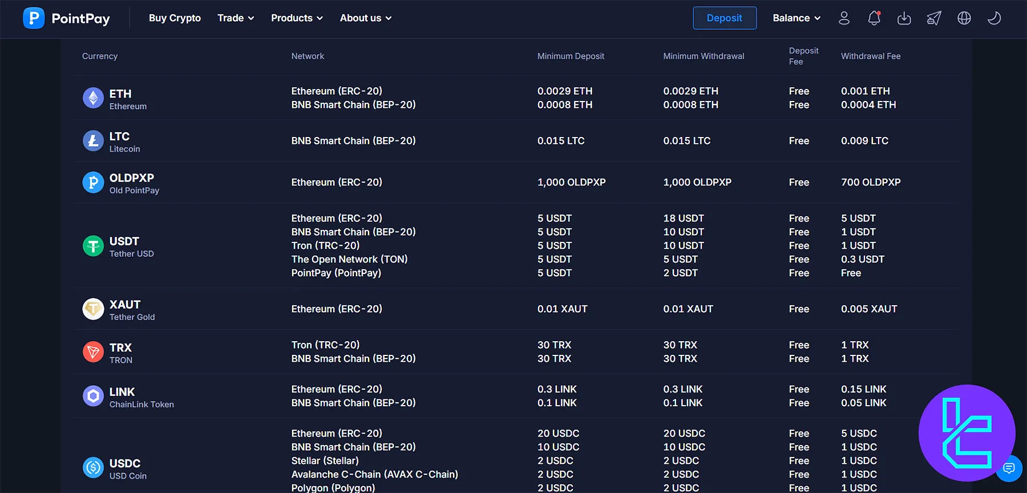1027x493 pixels.
Task: Expand the About us menu
Action: 366,18
